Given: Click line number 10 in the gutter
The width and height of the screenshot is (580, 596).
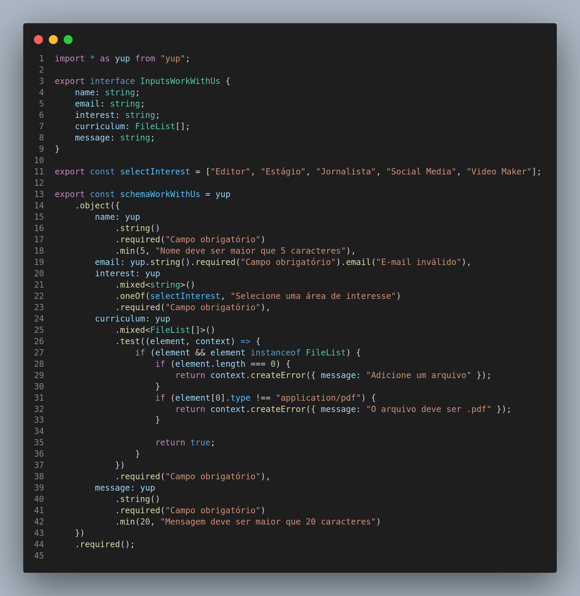Looking at the screenshot, I should click(39, 160).
